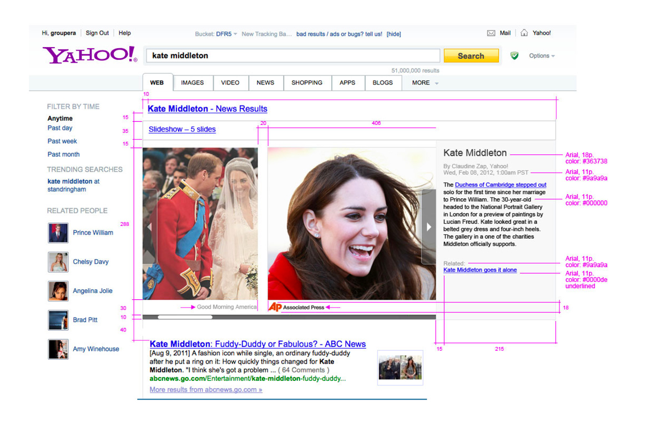
Task: Switch to the IMAGES tab
Action: pyautogui.click(x=192, y=83)
